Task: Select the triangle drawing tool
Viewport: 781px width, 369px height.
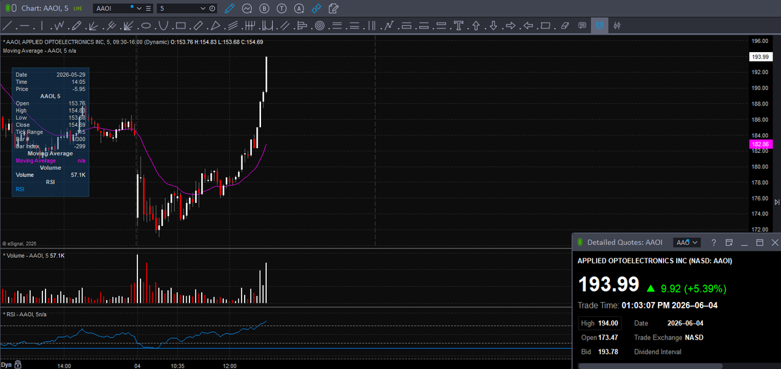Action: [x=215, y=26]
